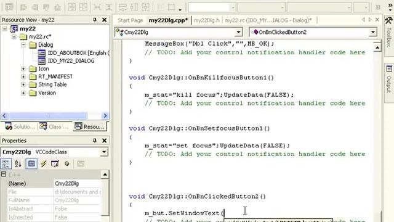Image resolution: width=394 pixels, height=222 pixels.
Task: Click the Resource View right scroll arrow
Action: tap(105, 116)
